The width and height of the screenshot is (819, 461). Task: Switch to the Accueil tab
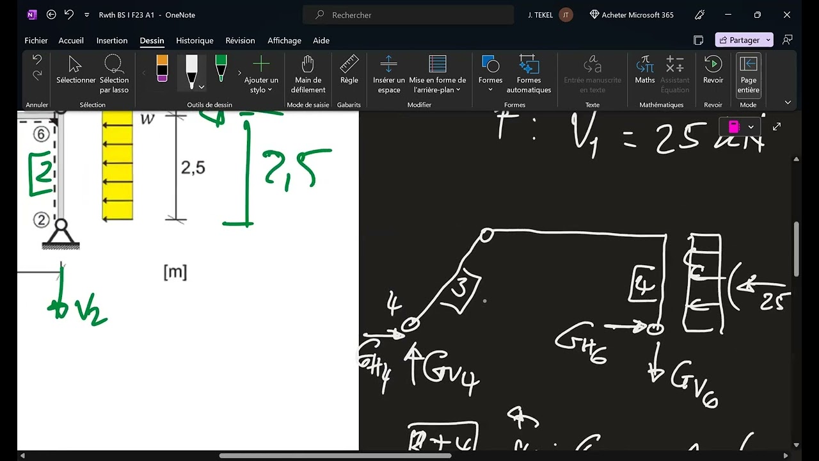(x=71, y=40)
